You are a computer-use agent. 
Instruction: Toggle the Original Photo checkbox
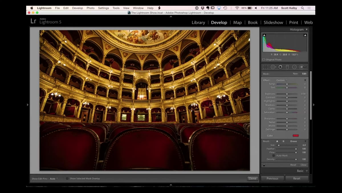(x=264, y=60)
